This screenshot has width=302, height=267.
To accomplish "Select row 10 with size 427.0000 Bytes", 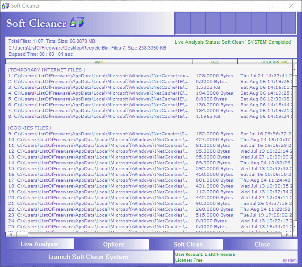I will (x=150, y=140).
